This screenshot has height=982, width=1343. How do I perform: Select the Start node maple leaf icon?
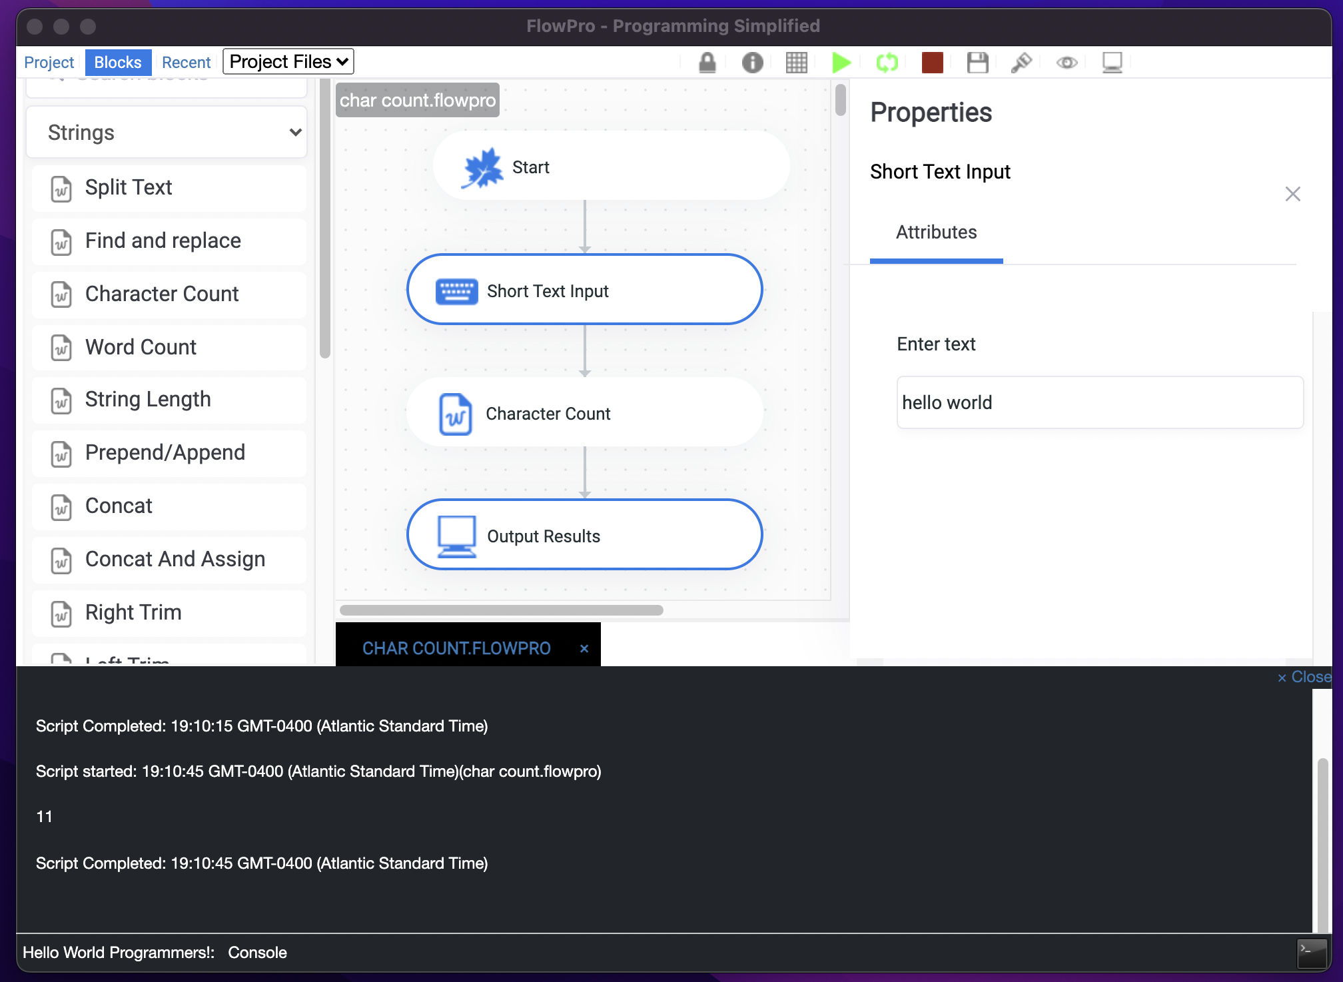point(482,168)
